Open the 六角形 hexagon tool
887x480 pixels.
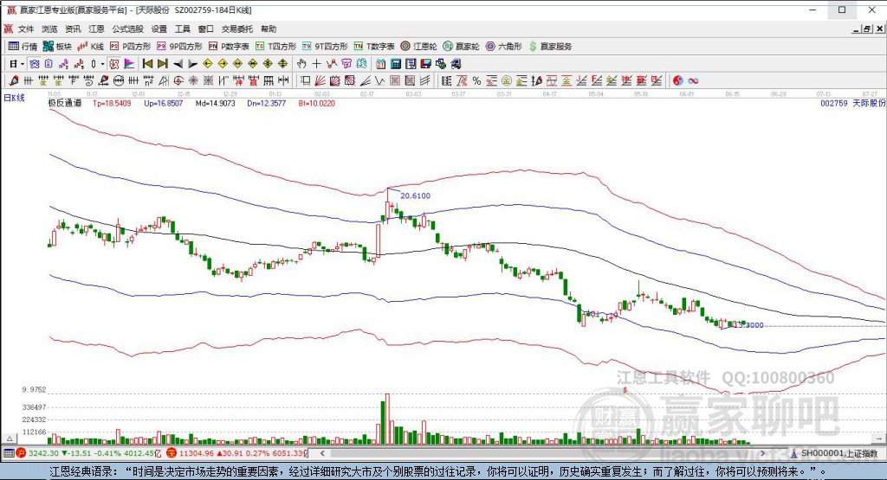(x=503, y=47)
